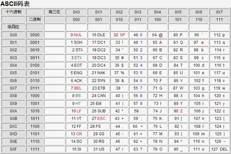Click the cell '122 z'
231x154 pixels.
point(219,111)
